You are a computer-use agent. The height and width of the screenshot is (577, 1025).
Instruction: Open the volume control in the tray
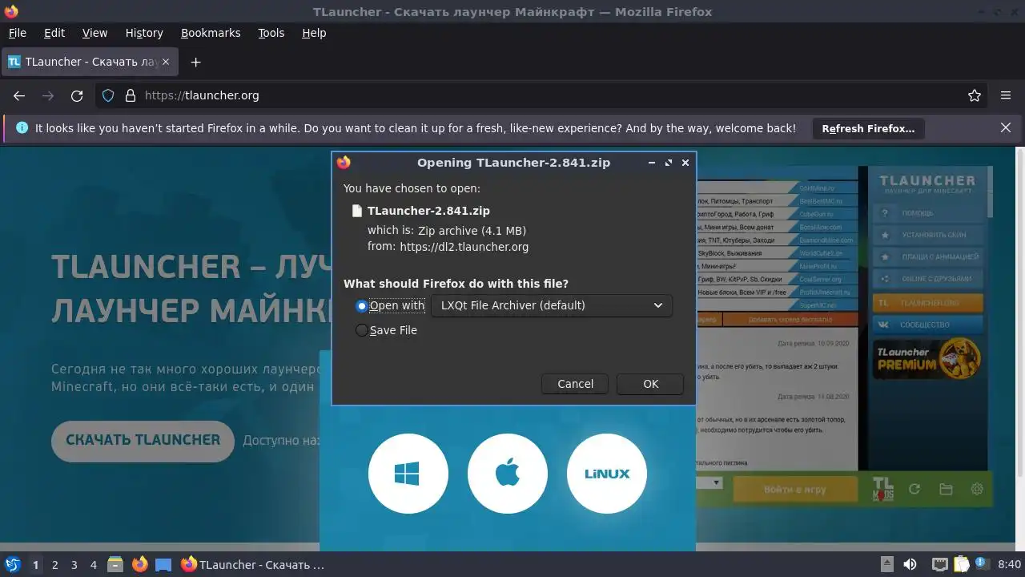[x=910, y=564]
